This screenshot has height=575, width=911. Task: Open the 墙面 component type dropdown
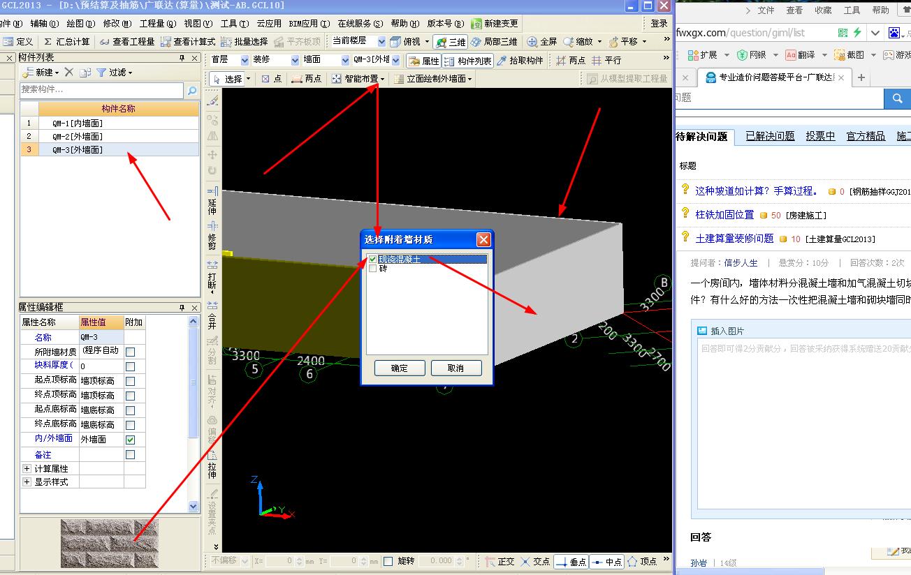click(x=345, y=61)
